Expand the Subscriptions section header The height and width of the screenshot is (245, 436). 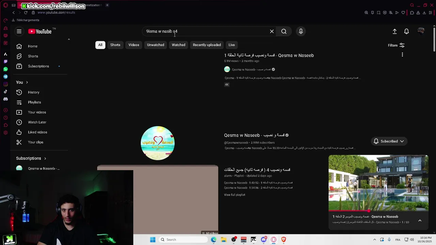pos(31,158)
